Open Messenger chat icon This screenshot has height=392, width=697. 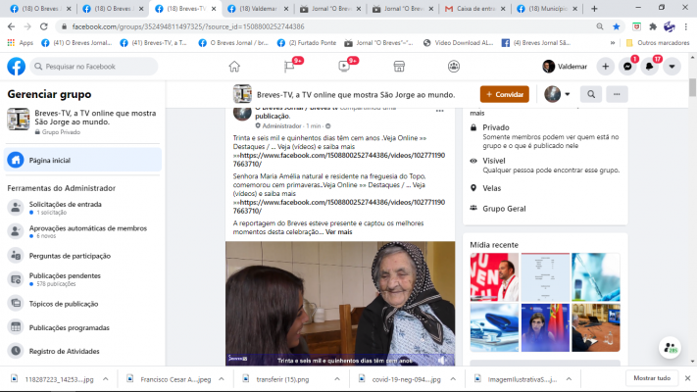(628, 67)
